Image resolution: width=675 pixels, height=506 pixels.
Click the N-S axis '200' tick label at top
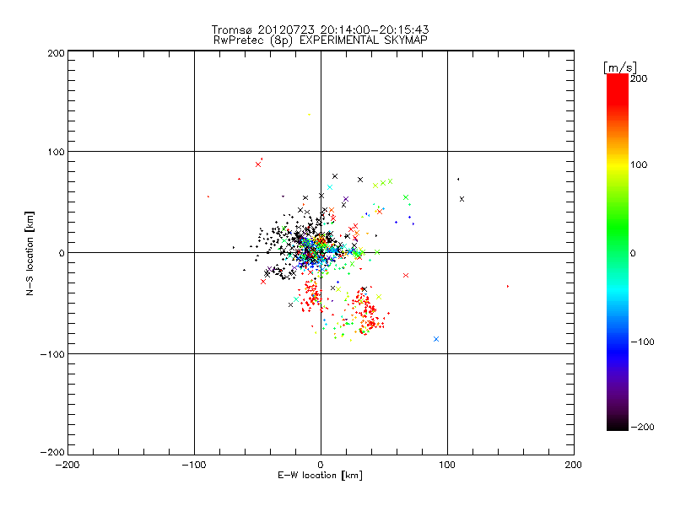[x=56, y=54]
